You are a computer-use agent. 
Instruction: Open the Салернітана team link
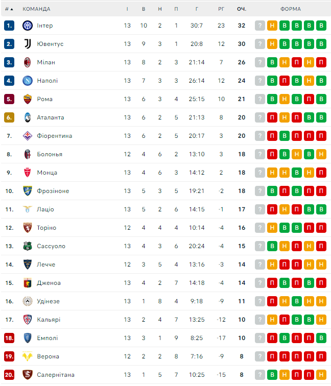pos(56,375)
